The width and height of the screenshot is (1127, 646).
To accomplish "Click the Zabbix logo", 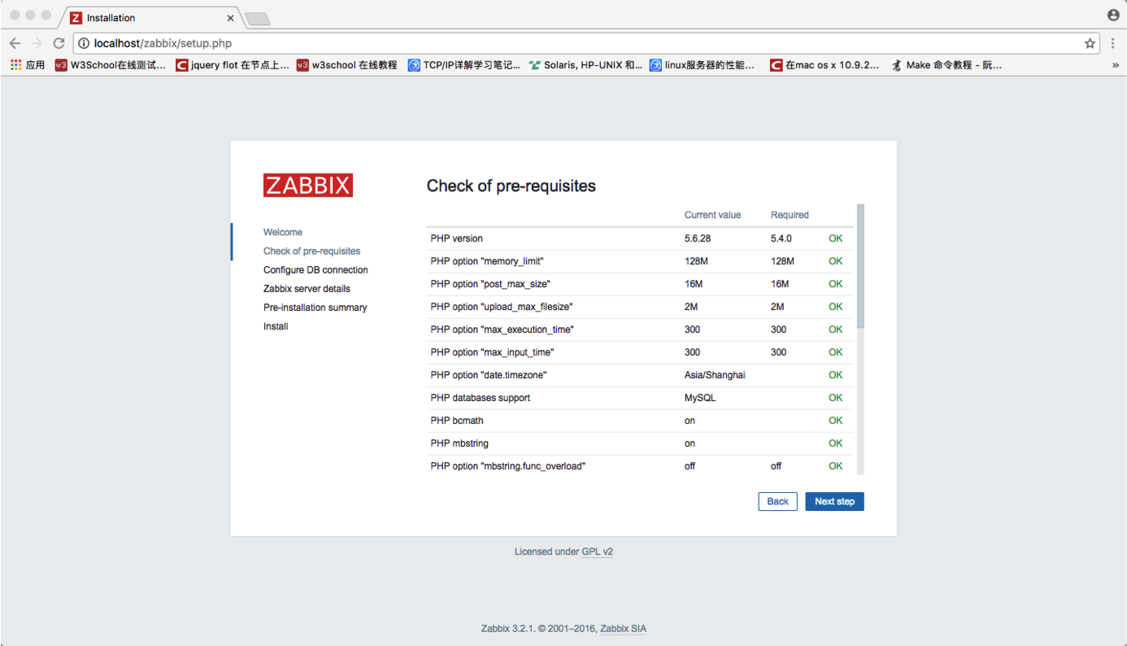I will click(307, 186).
